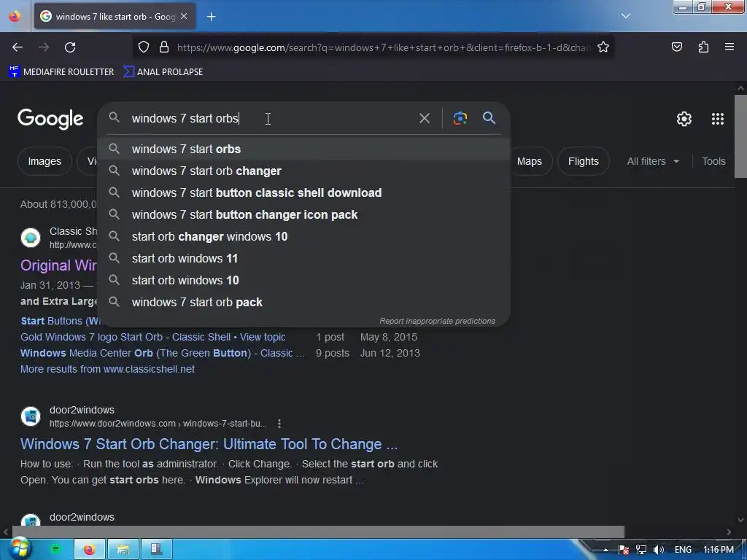Click the blue search magnifier button
747x560 pixels.
click(489, 118)
